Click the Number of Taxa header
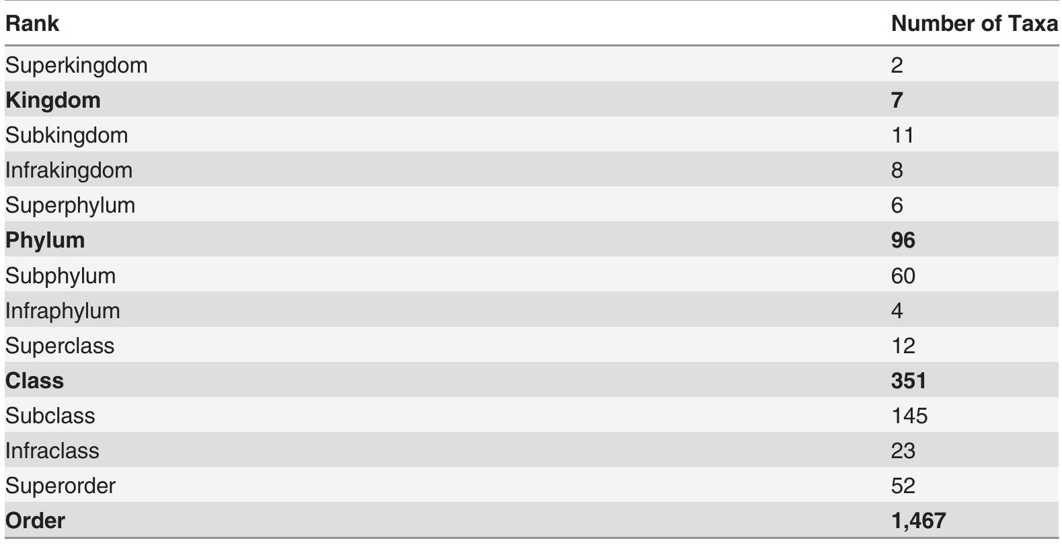 point(974,24)
